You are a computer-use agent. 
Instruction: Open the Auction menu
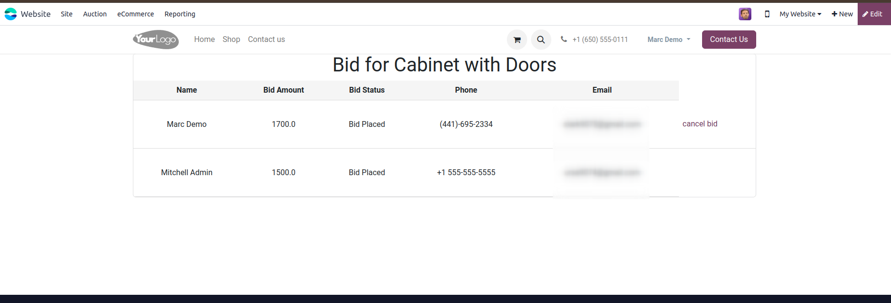[x=95, y=14]
